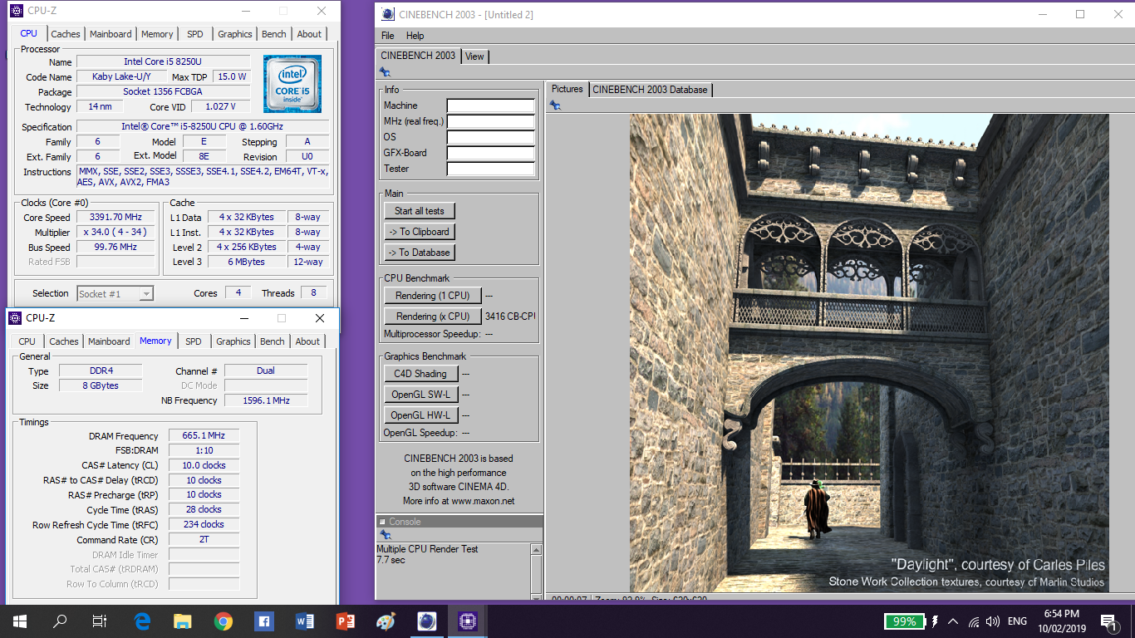Image resolution: width=1135 pixels, height=638 pixels.
Task: Open Microsoft Word from the taskbar
Action: point(305,621)
